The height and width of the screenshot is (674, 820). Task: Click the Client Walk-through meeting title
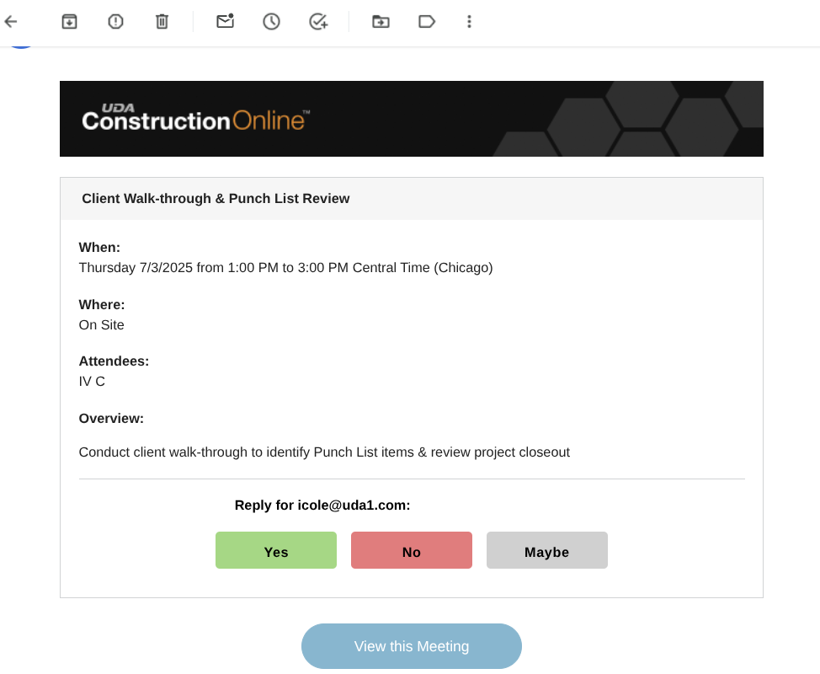[x=216, y=199]
